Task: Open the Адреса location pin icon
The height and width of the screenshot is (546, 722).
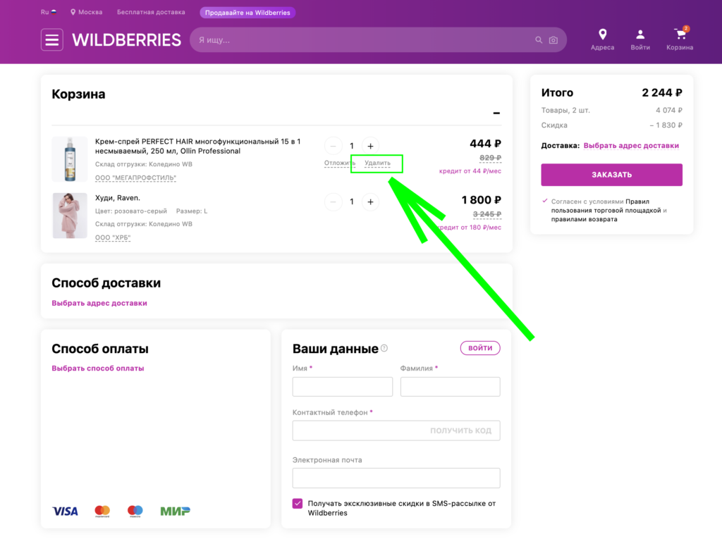Action: 602,35
